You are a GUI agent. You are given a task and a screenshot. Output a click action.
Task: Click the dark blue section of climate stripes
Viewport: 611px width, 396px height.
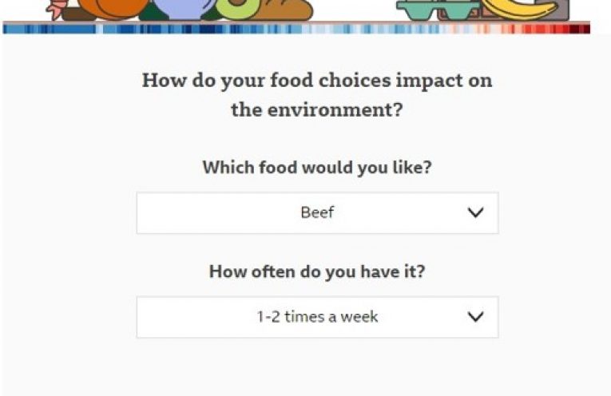click(x=210, y=29)
